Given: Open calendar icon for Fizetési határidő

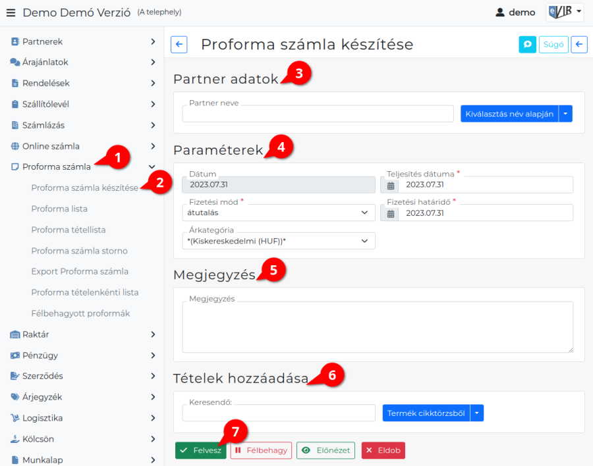Looking at the screenshot, I should click(x=391, y=213).
